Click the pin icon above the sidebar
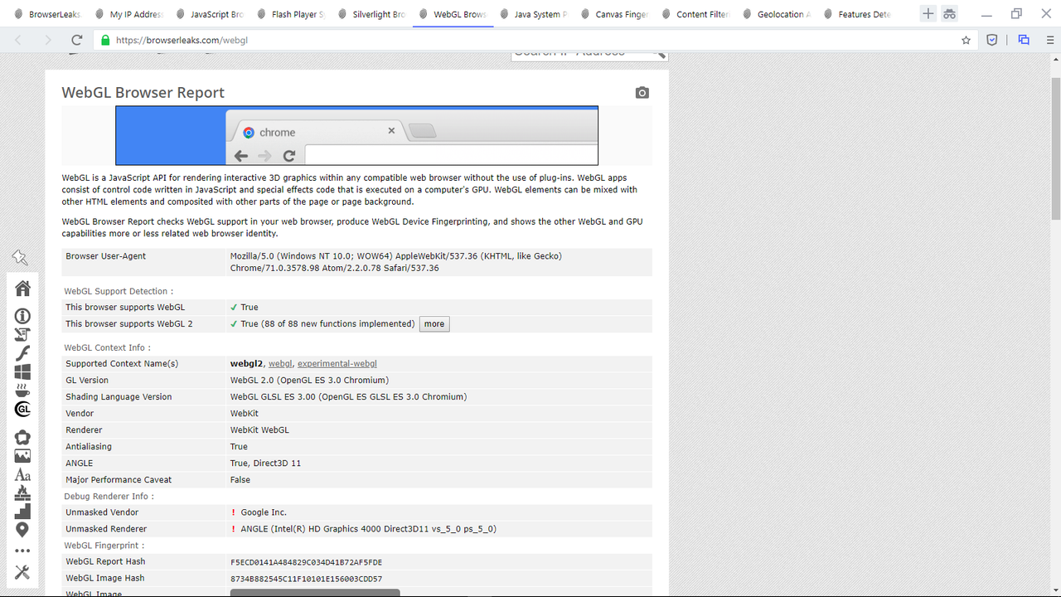This screenshot has height=597, width=1061. [21, 258]
